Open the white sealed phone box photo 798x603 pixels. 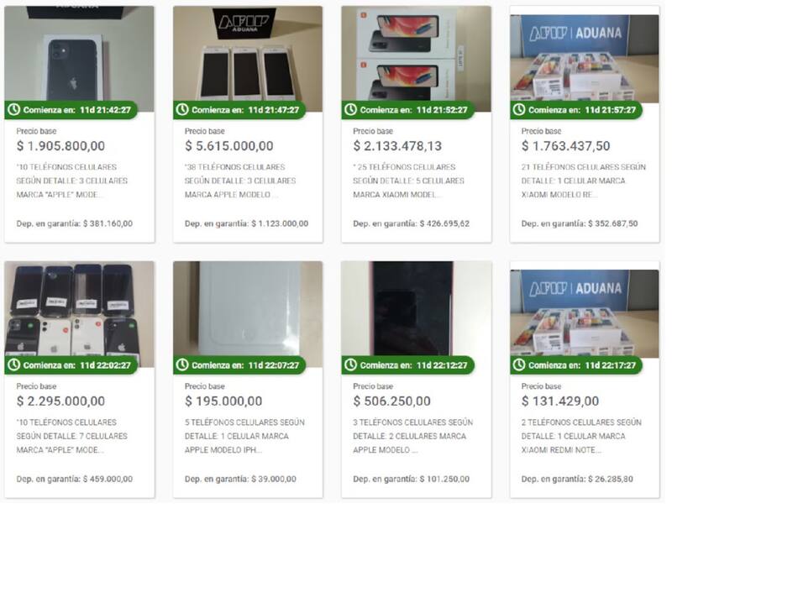point(248,314)
